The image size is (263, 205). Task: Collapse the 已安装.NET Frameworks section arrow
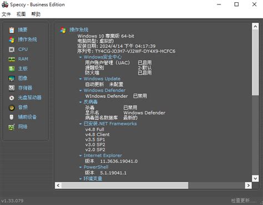(80, 124)
